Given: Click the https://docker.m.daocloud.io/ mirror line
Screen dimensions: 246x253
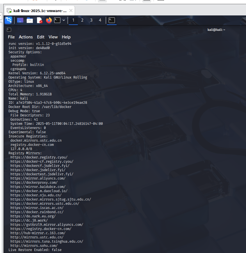Looking at the screenshot, I should pyautogui.click(x=39, y=191).
